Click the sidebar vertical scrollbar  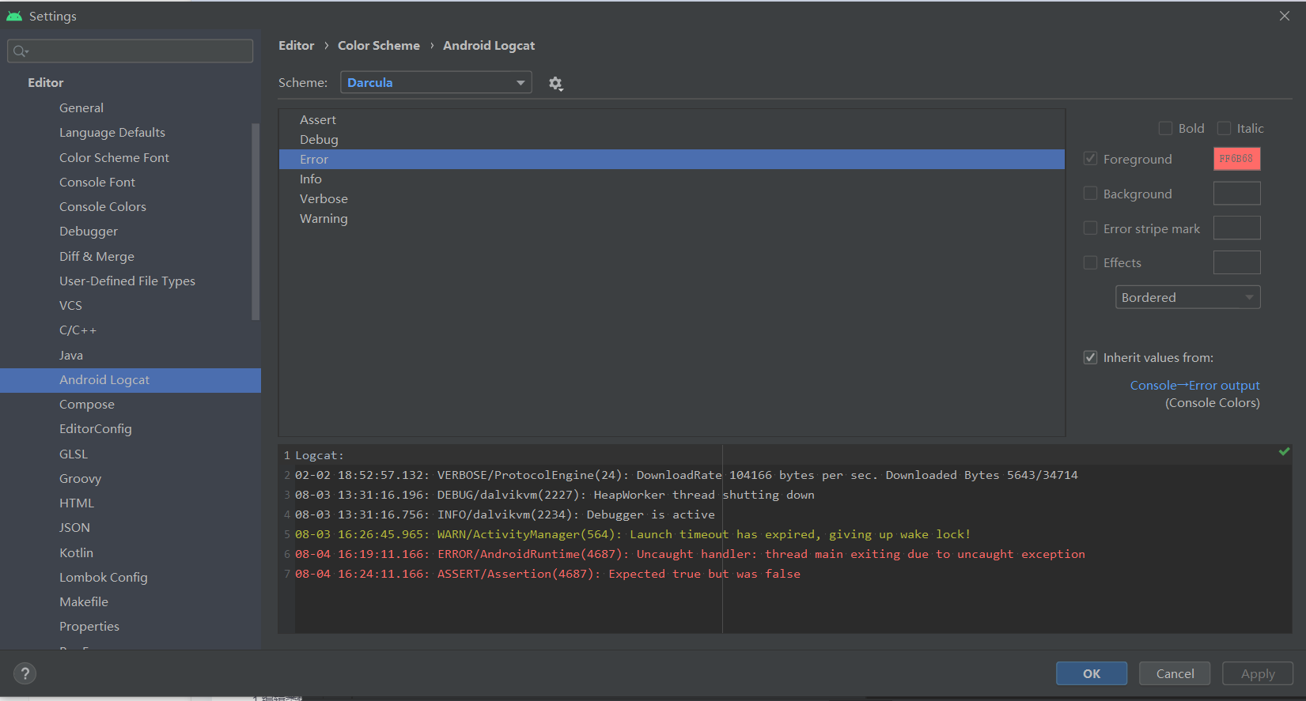tap(256, 221)
